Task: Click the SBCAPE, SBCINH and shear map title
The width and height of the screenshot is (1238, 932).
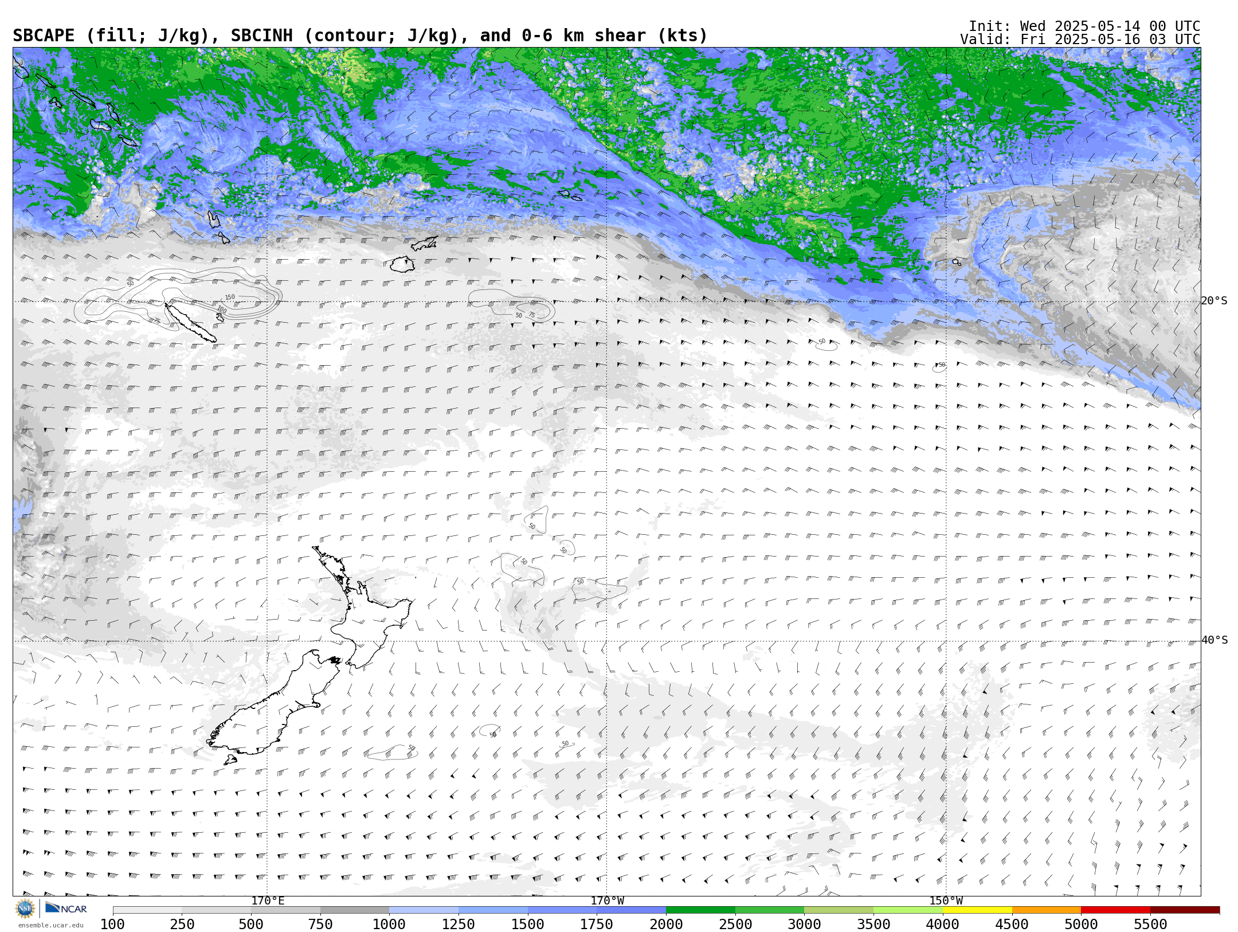Action: click(360, 36)
